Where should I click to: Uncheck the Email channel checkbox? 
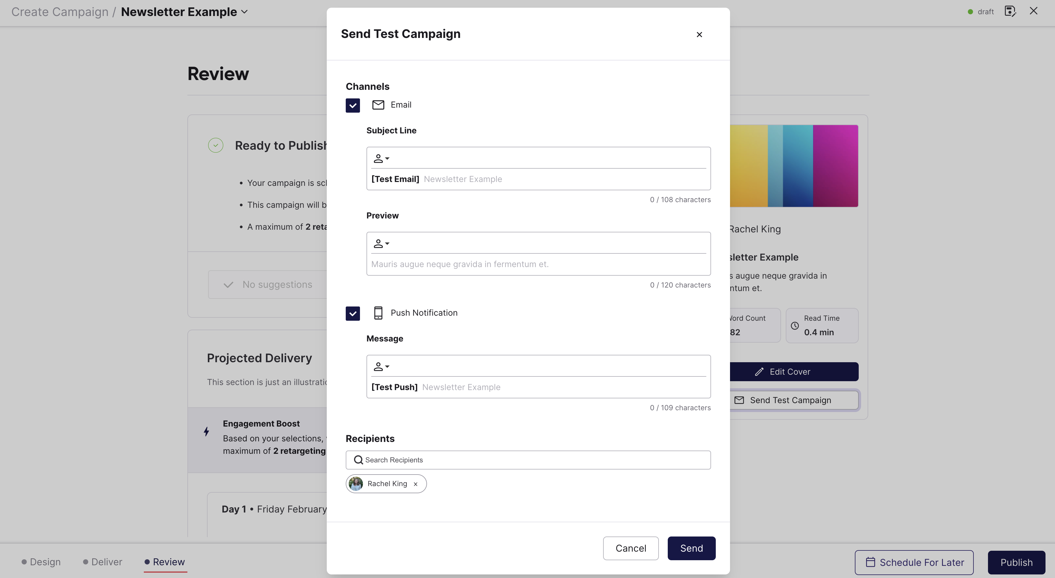point(353,105)
